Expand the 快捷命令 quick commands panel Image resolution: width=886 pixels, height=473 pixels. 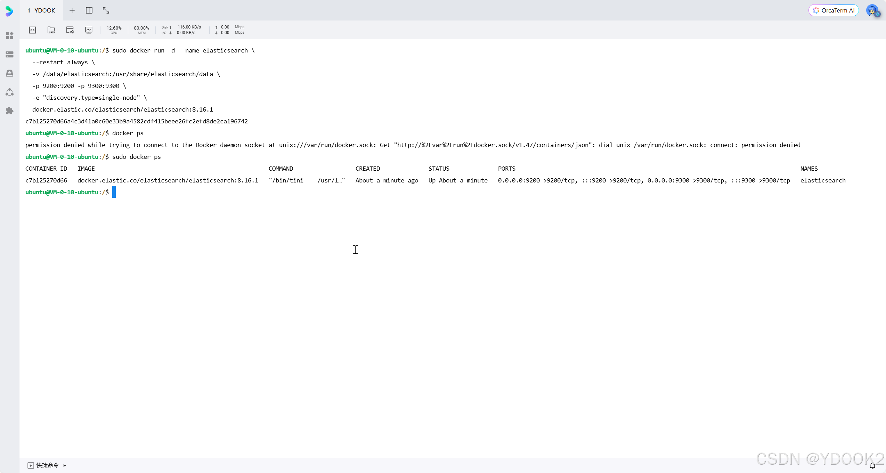64,465
